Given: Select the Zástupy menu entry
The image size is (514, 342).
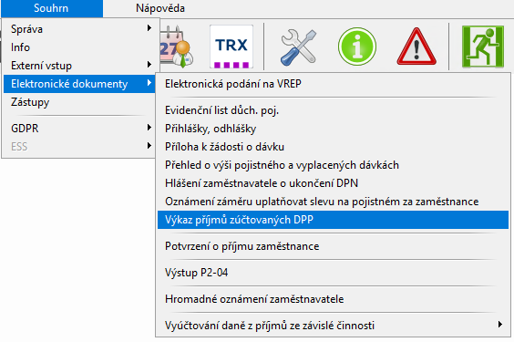Looking at the screenshot, I should pos(79,102).
